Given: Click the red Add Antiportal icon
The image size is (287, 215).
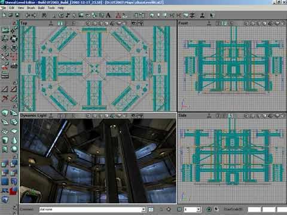Looking at the screenshot, I should point(14,191).
